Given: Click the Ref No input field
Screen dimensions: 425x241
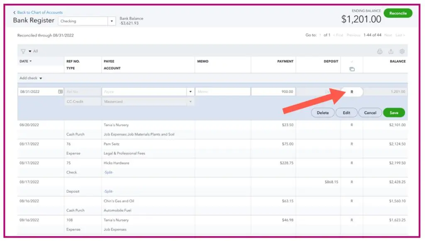Looking at the screenshot, I should pyautogui.click(x=83, y=92).
